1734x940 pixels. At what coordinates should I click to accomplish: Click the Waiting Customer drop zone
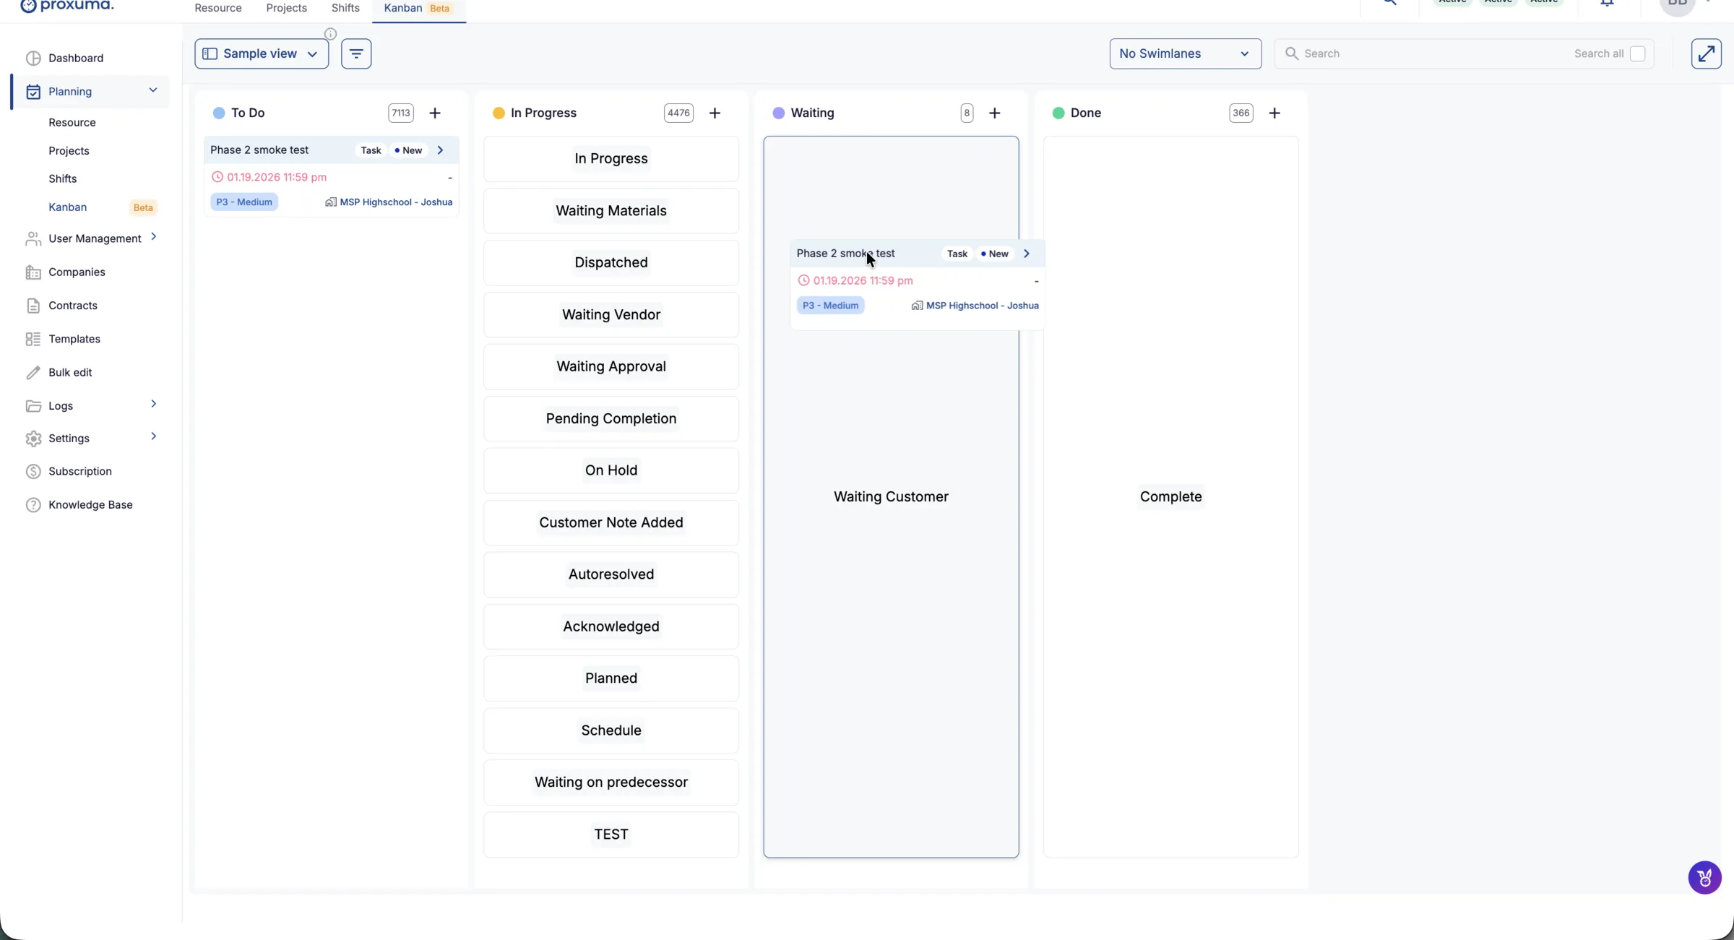tap(891, 497)
